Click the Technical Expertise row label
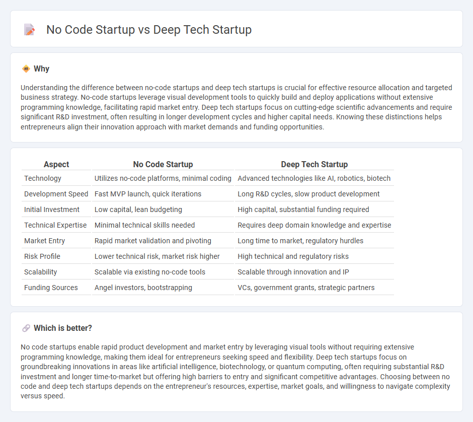 (x=55, y=225)
